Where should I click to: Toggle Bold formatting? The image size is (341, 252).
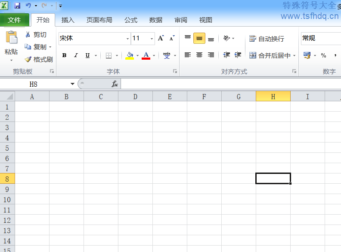(x=64, y=55)
